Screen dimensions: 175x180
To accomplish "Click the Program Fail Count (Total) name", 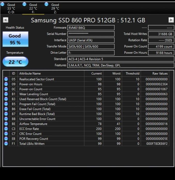I will (37, 104).
